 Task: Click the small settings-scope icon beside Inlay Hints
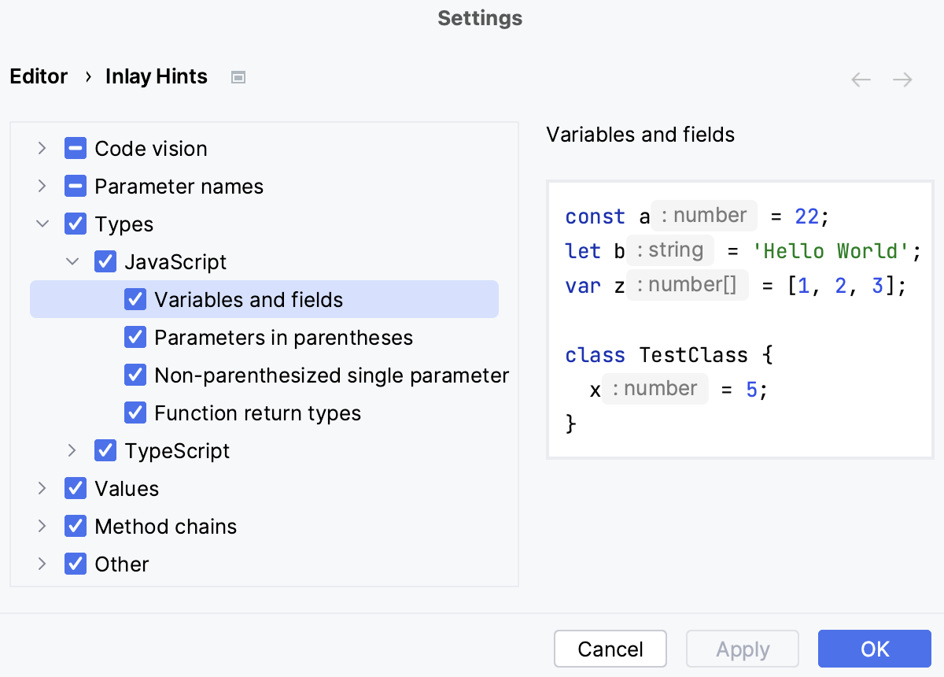[238, 77]
